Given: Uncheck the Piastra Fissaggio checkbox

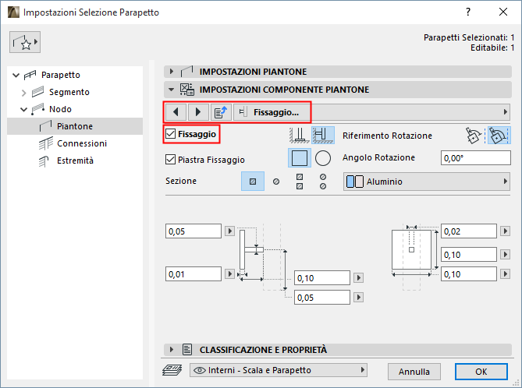Looking at the screenshot, I should pos(170,160).
